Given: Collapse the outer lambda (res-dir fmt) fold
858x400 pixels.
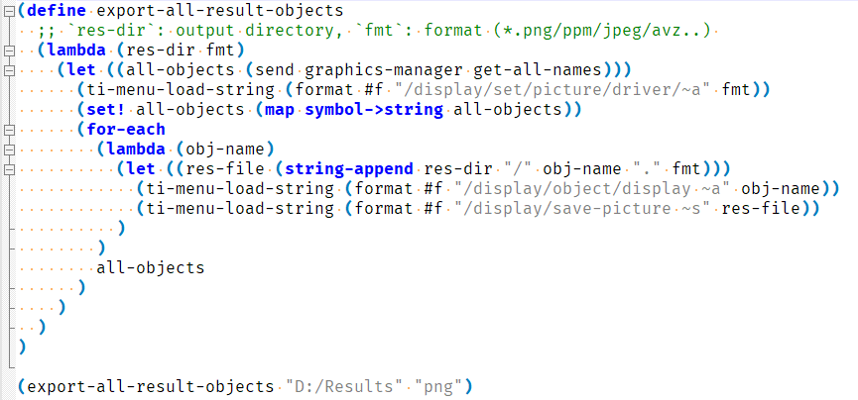Looking at the screenshot, I should [x=9, y=50].
